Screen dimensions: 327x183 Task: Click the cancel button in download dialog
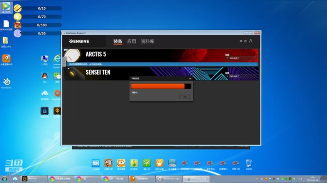click(185, 97)
